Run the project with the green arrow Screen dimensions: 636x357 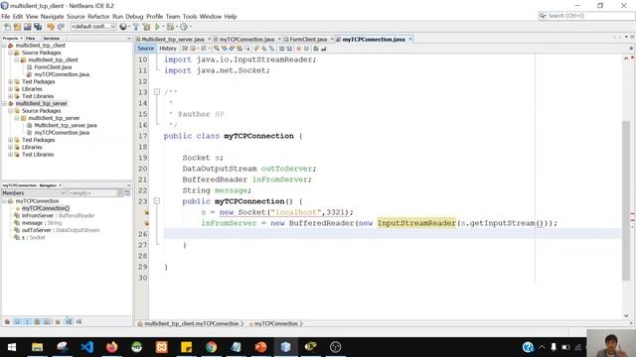[157, 27]
